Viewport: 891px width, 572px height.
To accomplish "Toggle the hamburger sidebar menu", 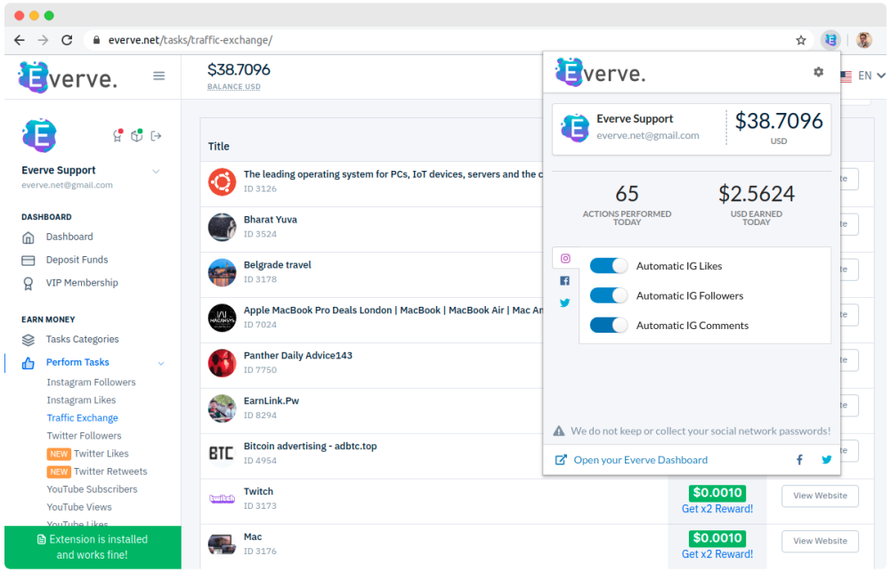I will click(x=159, y=76).
